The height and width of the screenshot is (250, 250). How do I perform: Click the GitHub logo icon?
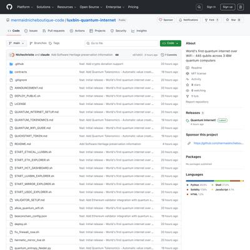click(x=9, y=7)
